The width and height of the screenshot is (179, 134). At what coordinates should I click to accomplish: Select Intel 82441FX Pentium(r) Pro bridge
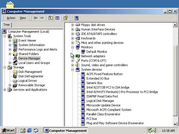click(122, 92)
